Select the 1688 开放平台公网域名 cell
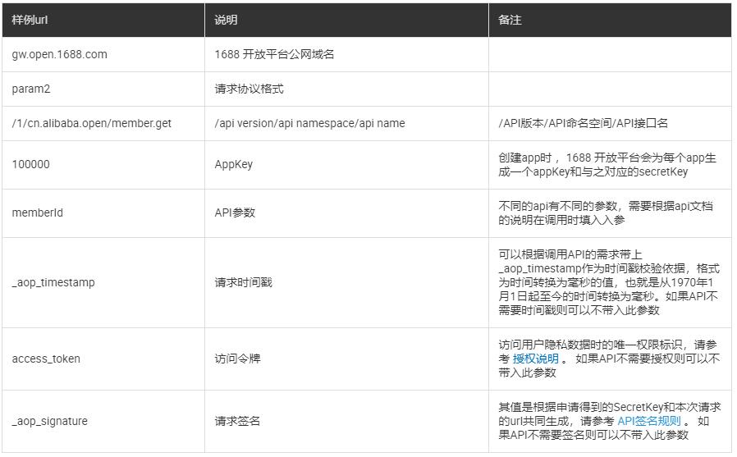This screenshot has width=737, height=457. pos(347,54)
